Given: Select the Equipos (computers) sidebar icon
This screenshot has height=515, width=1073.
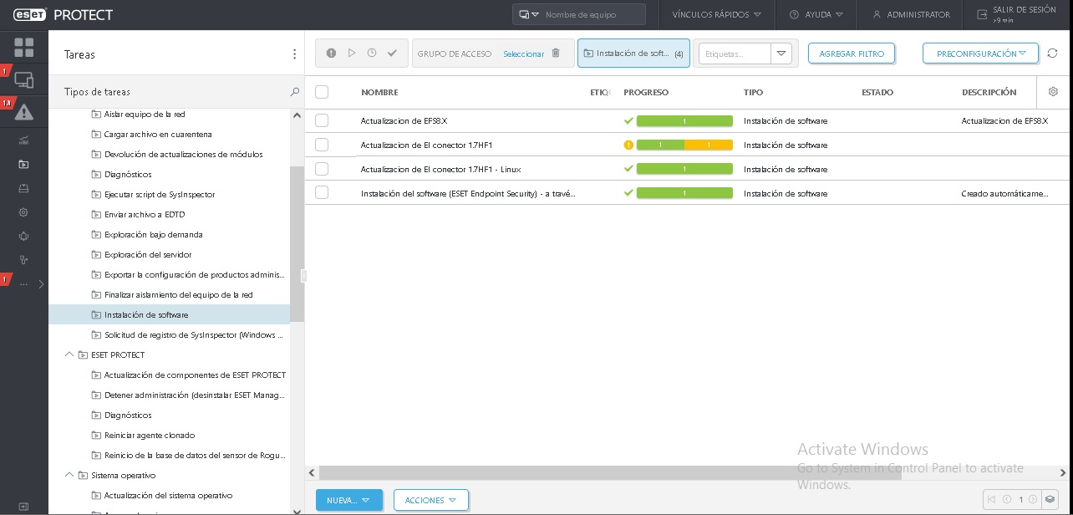Looking at the screenshot, I should click(x=23, y=79).
